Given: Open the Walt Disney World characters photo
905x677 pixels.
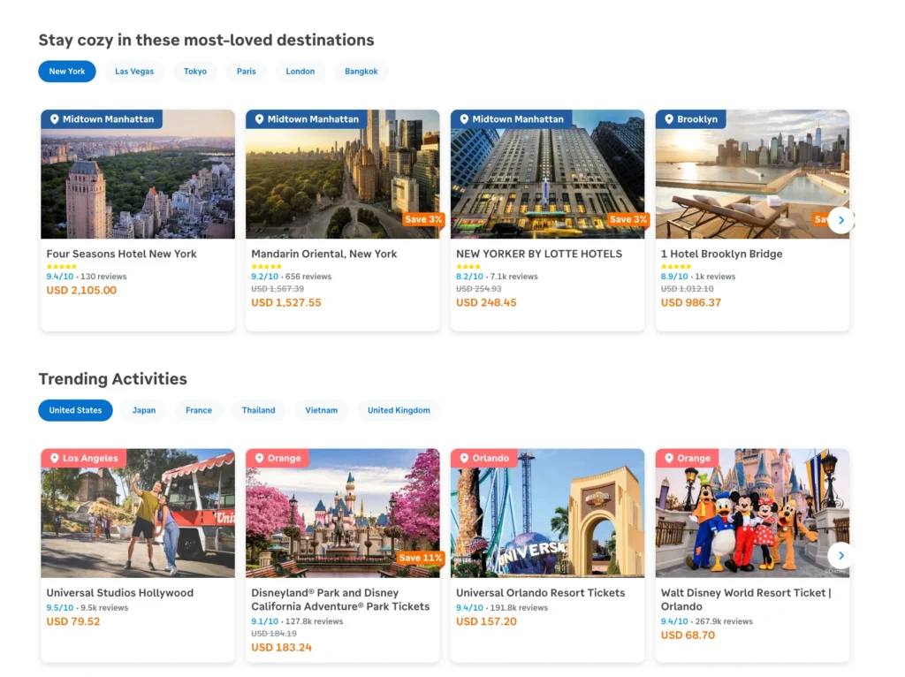Looking at the screenshot, I should [x=753, y=513].
